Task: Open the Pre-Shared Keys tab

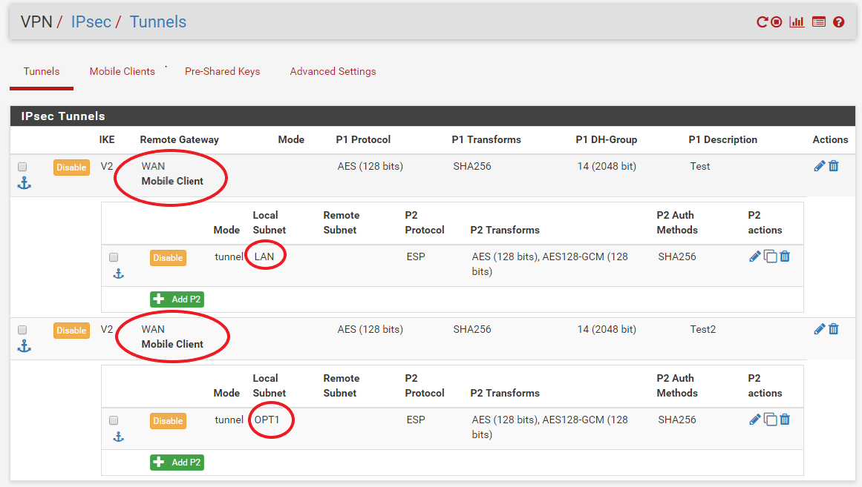Action: point(222,72)
